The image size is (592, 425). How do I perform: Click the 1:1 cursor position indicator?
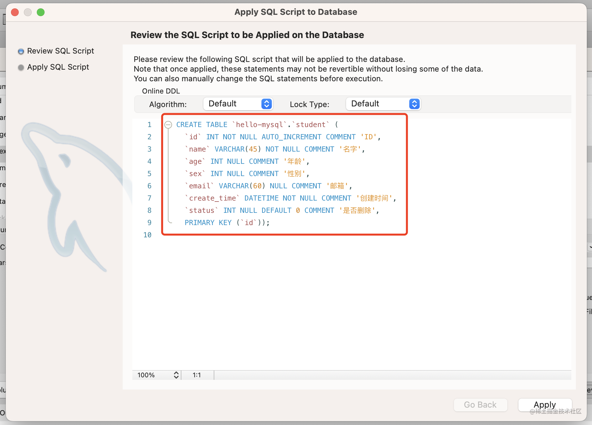click(x=197, y=375)
